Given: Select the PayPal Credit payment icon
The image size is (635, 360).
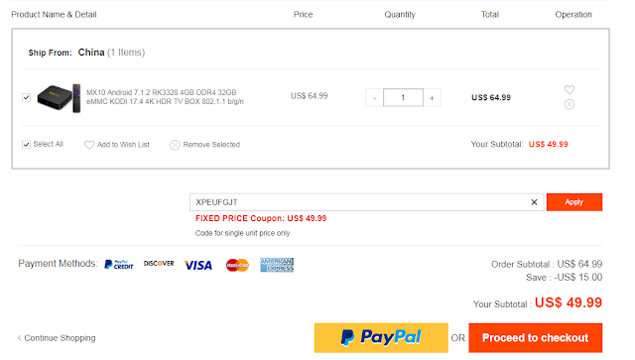Looking at the screenshot, I should [119, 265].
